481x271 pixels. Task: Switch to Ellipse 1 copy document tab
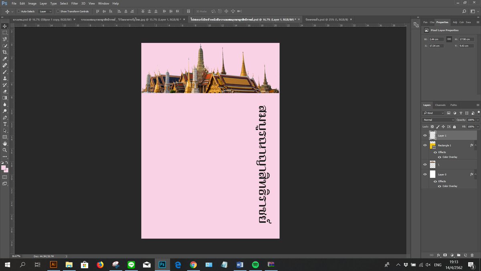(x=44, y=19)
